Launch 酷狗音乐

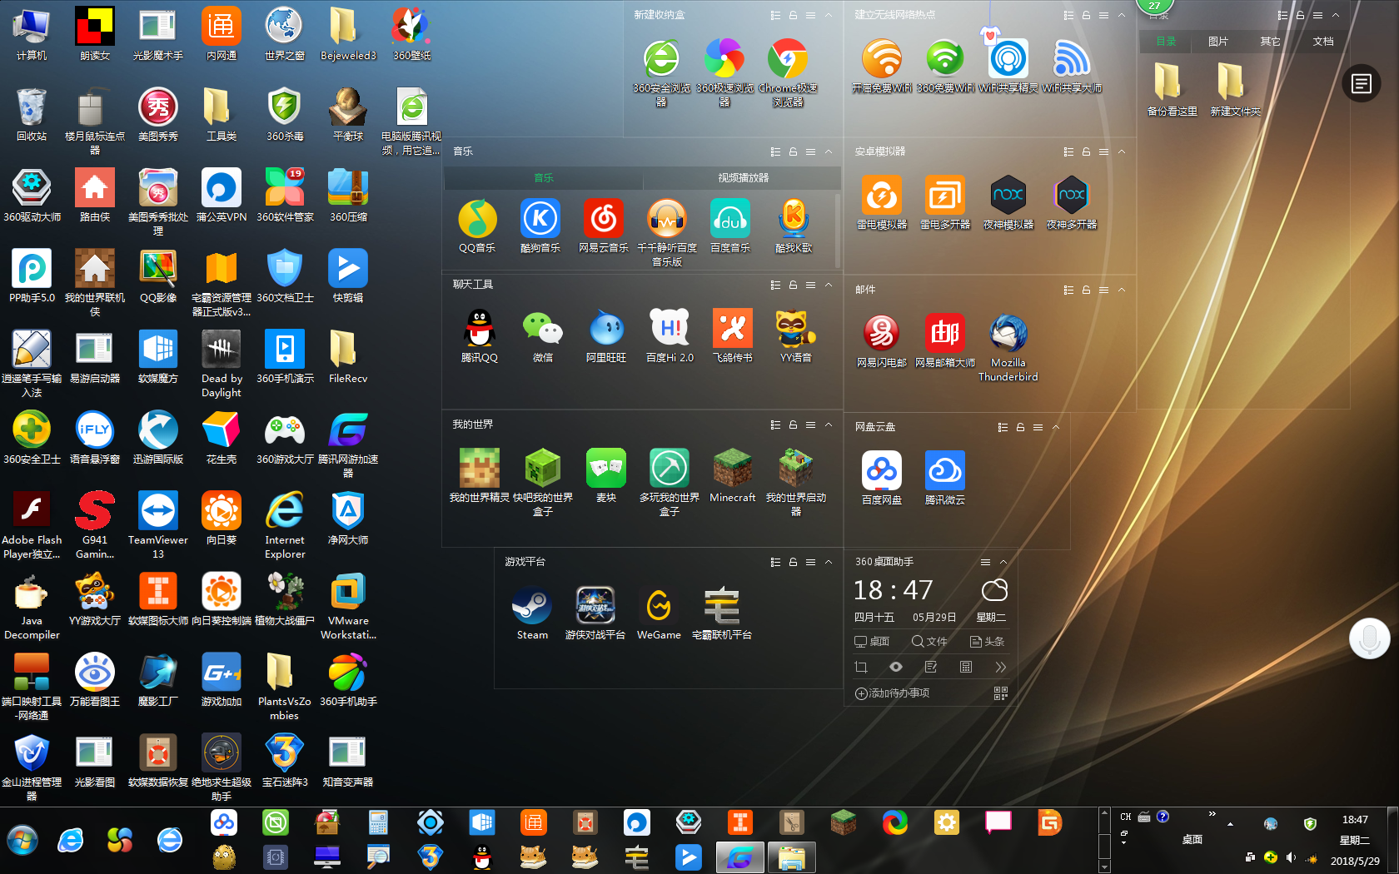point(540,218)
